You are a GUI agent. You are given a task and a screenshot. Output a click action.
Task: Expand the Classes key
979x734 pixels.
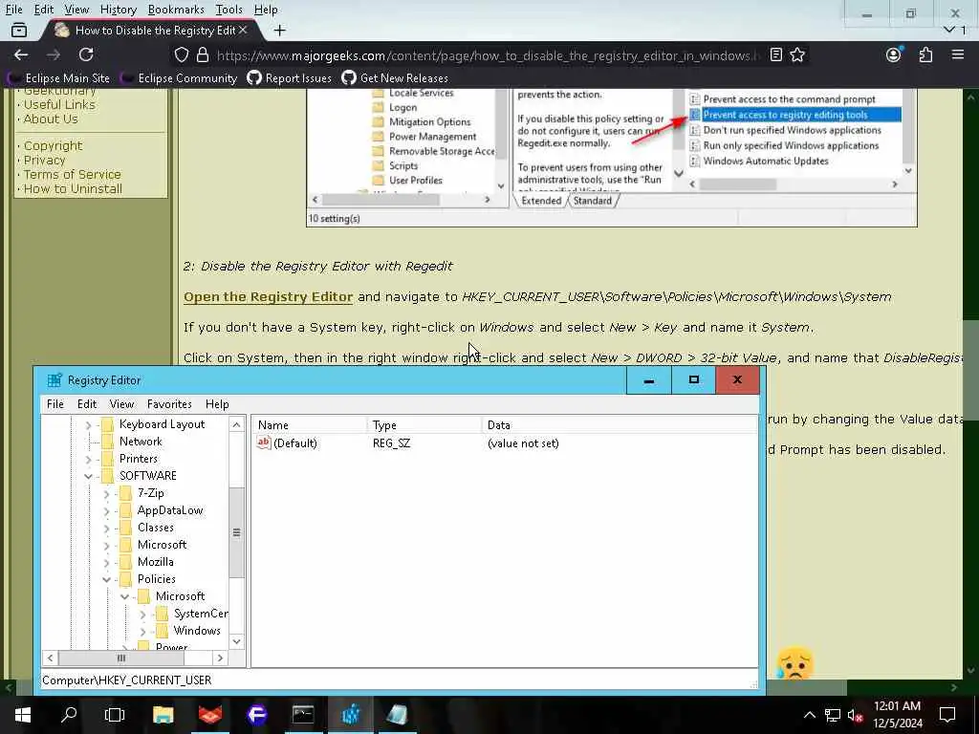(x=106, y=528)
